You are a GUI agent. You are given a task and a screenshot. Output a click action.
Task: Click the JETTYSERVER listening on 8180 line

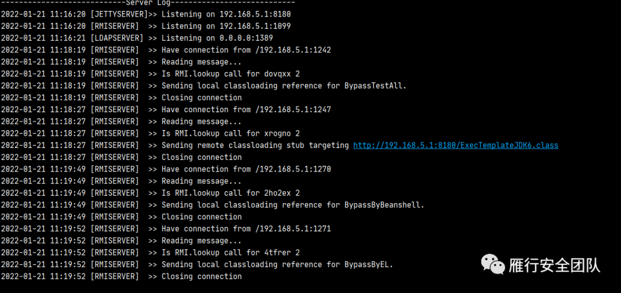point(145,14)
